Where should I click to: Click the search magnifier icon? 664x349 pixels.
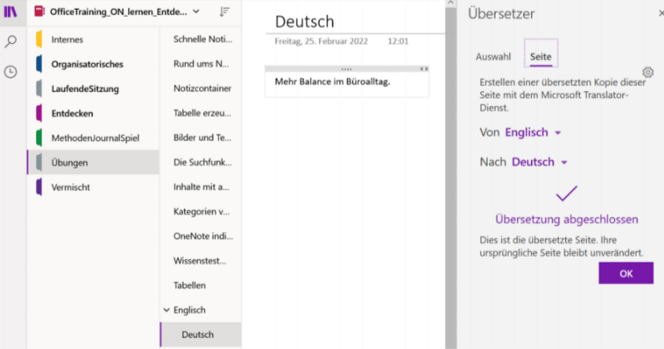(10, 41)
